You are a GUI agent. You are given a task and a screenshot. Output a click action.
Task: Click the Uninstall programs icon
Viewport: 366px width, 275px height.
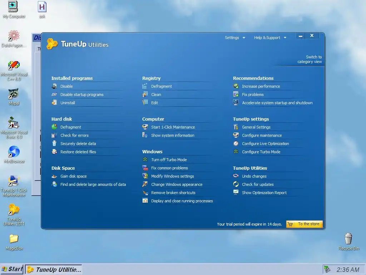pyautogui.click(x=54, y=103)
